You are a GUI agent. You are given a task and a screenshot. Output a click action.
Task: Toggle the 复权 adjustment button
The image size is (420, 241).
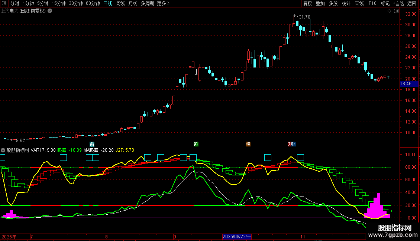pyautogui.click(x=307, y=3)
